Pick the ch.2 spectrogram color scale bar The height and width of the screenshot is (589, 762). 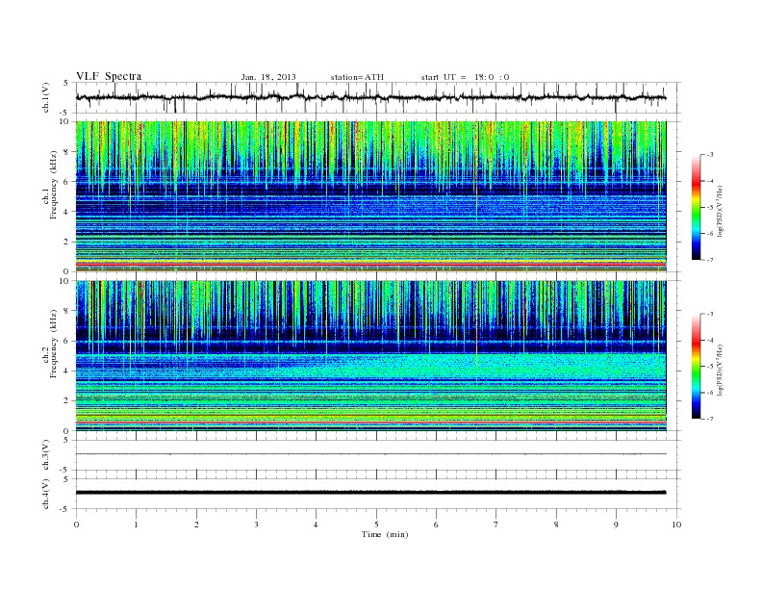click(x=696, y=366)
